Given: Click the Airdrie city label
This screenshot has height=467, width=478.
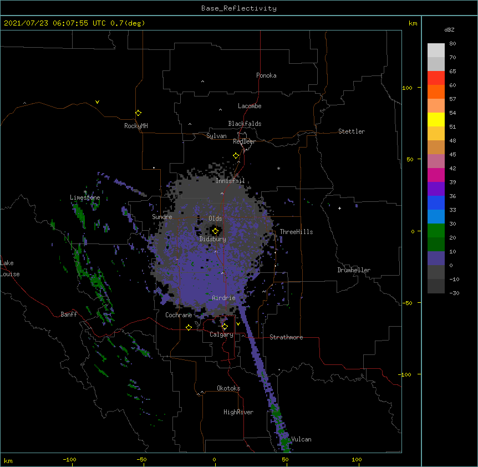Looking at the screenshot, I should click(224, 298).
